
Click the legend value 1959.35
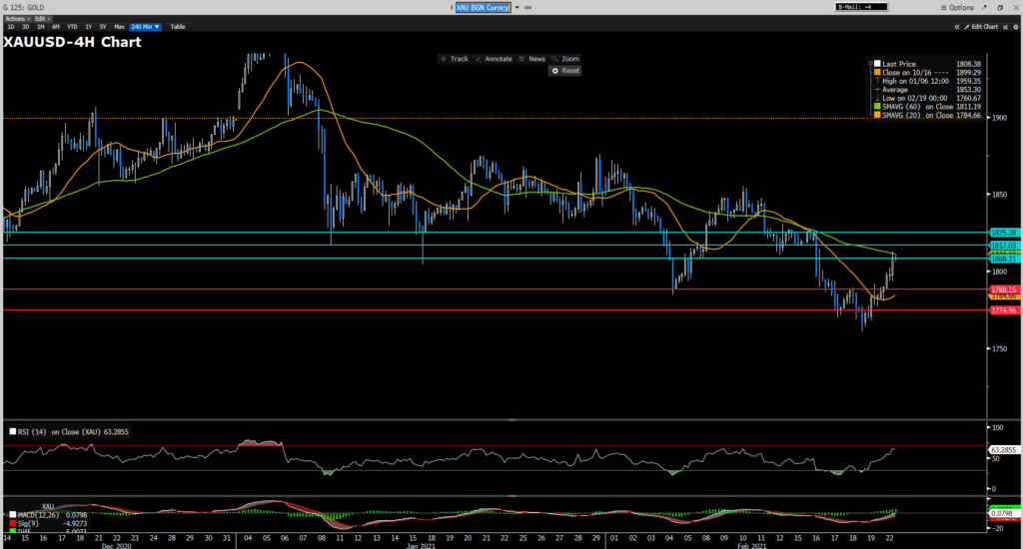(x=968, y=81)
